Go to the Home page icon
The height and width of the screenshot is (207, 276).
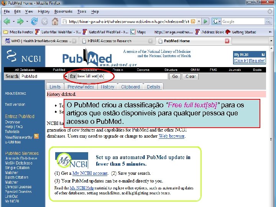tap(55, 21)
